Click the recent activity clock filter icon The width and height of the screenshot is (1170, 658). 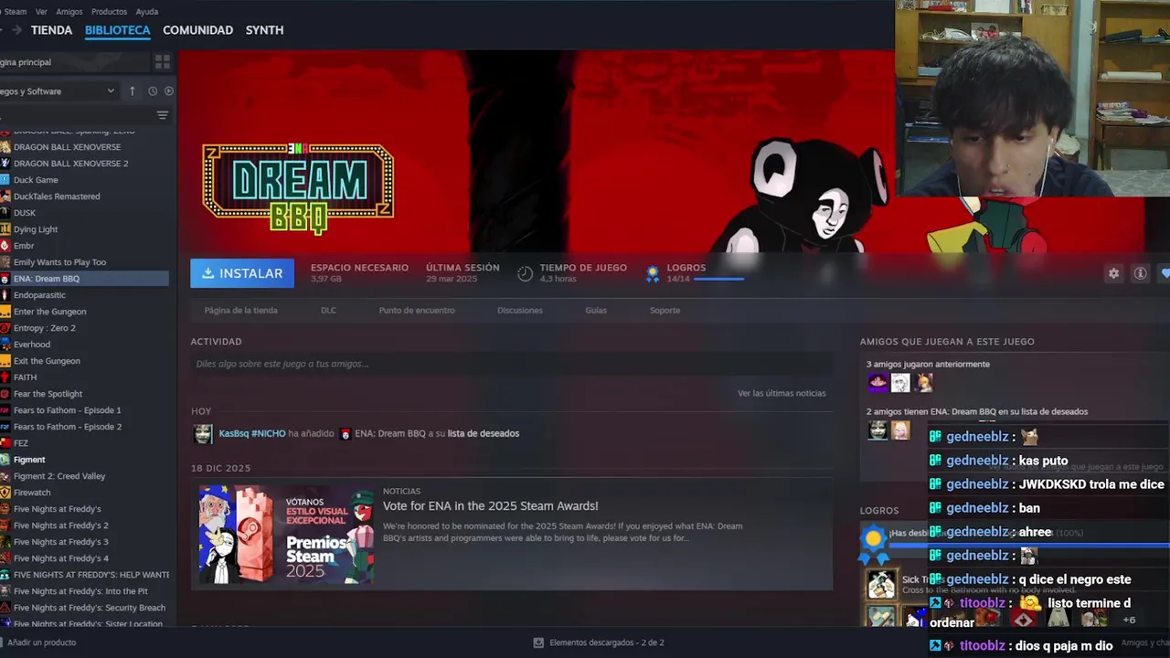tap(153, 91)
